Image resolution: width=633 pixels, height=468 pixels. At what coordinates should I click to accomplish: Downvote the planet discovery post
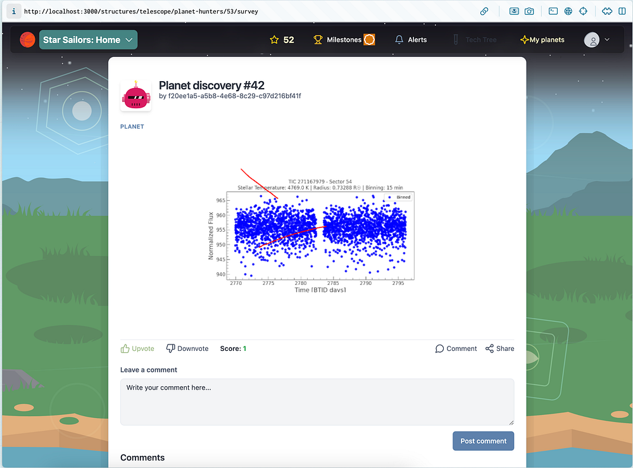pyautogui.click(x=187, y=348)
